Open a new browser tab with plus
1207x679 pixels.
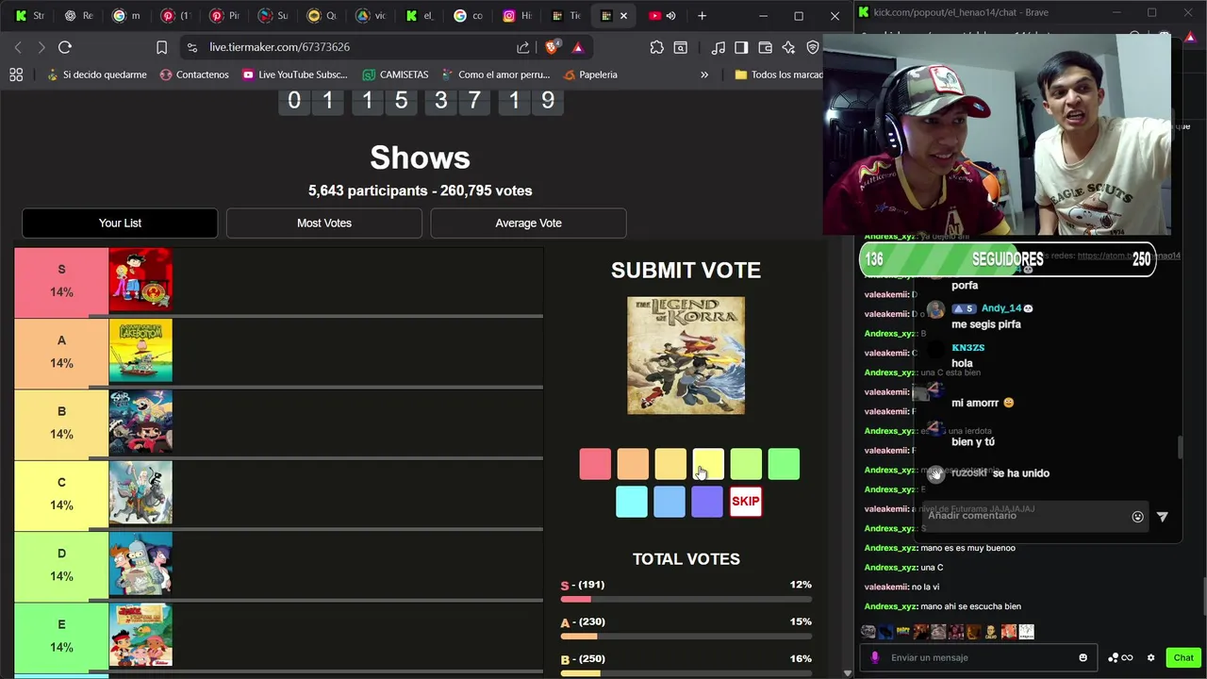click(x=702, y=15)
